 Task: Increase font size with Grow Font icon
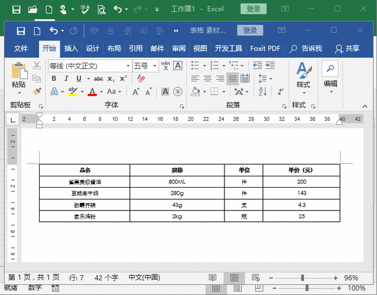click(136, 91)
